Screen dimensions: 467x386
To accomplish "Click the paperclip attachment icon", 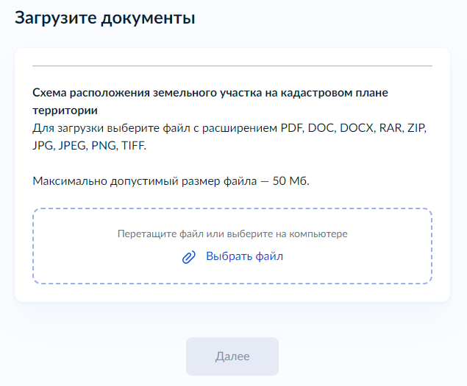I will coord(189,257).
